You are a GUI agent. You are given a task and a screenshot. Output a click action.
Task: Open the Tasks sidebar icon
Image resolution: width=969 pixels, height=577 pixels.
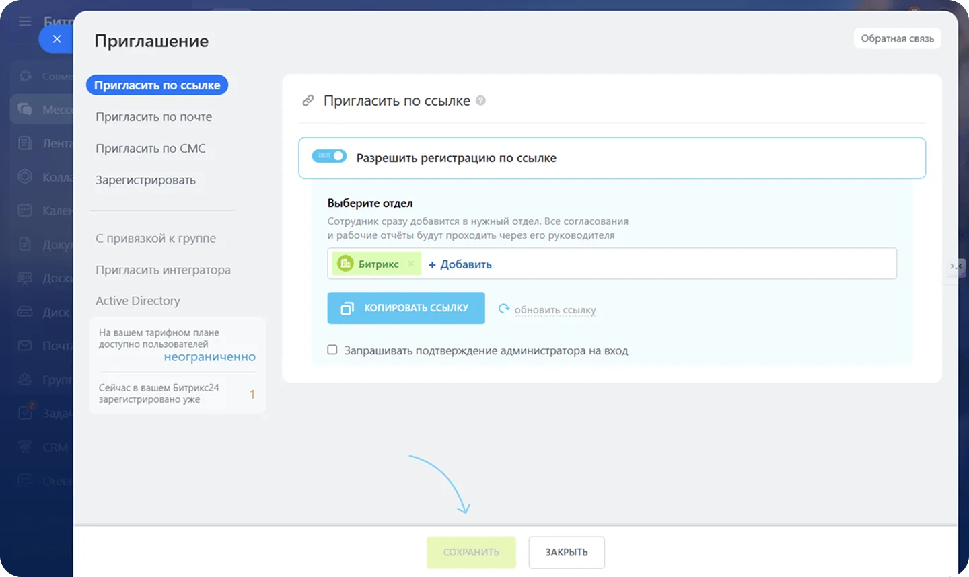click(x=25, y=412)
